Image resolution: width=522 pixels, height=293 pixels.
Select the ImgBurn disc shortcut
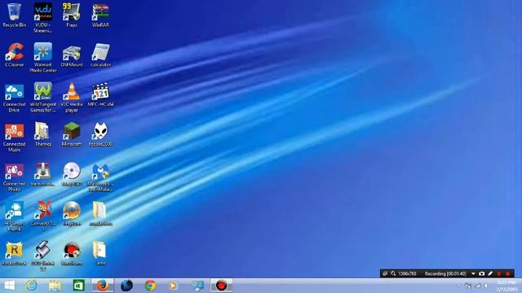(x=72, y=214)
